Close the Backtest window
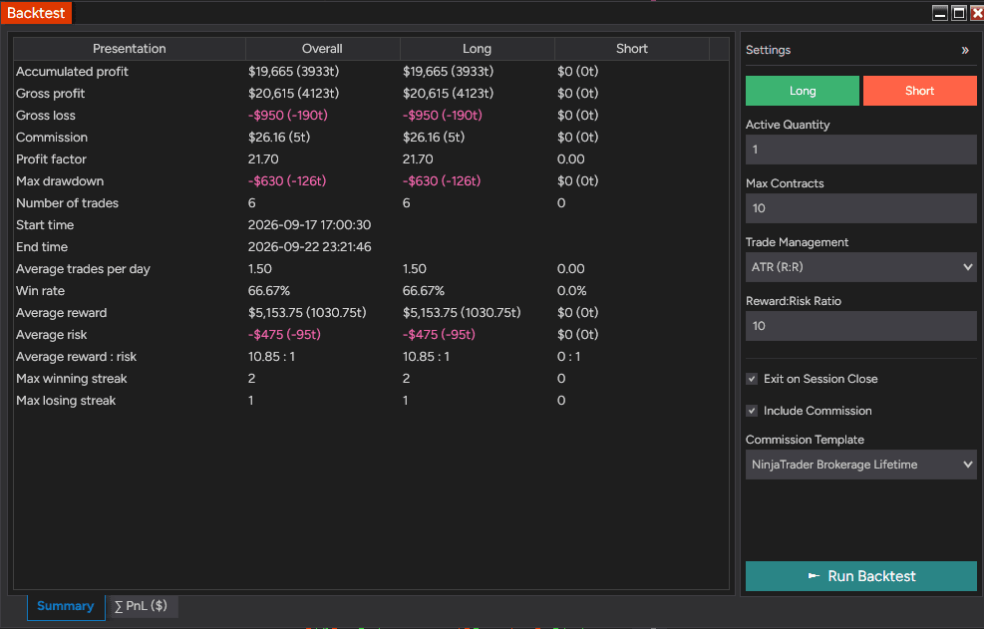Screen dimensions: 984x629 click(977, 13)
